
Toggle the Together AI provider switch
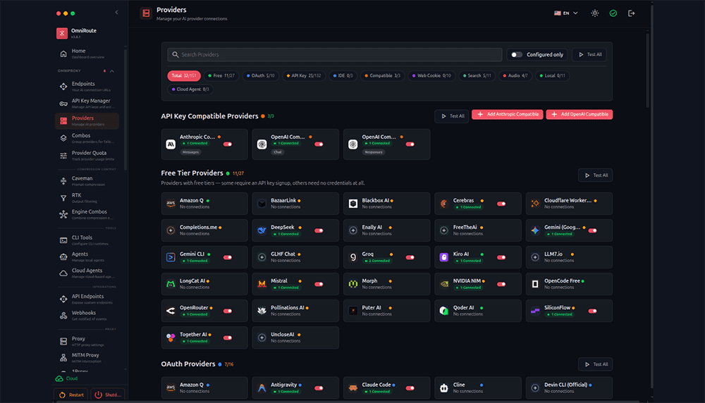(x=228, y=338)
